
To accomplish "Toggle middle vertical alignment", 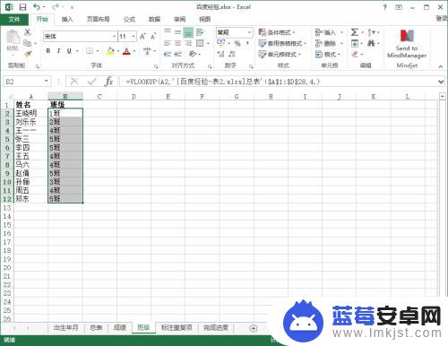I will pyautogui.click(x=178, y=32).
